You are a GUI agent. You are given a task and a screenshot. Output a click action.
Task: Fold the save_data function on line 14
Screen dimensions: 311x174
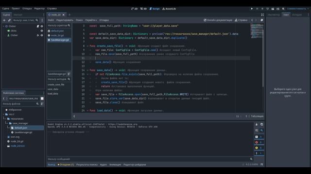tap(87, 70)
